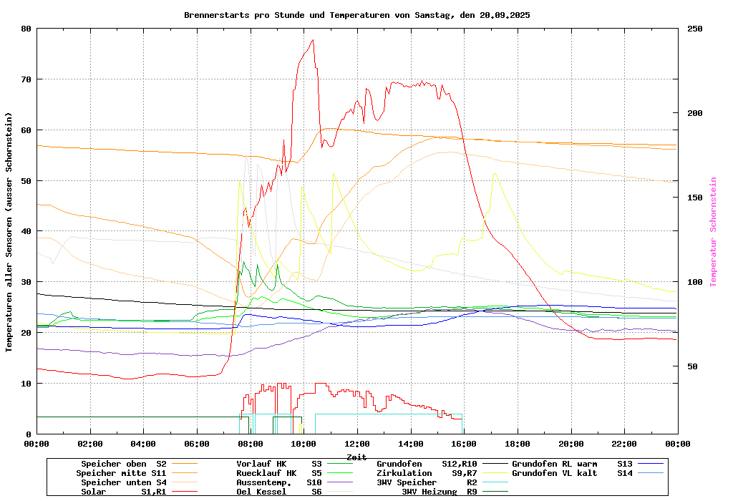Click the 3WV Speicher R2 legend entry

(427, 482)
